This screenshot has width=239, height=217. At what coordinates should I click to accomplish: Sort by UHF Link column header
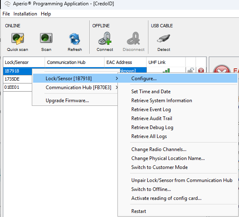click(x=166, y=62)
